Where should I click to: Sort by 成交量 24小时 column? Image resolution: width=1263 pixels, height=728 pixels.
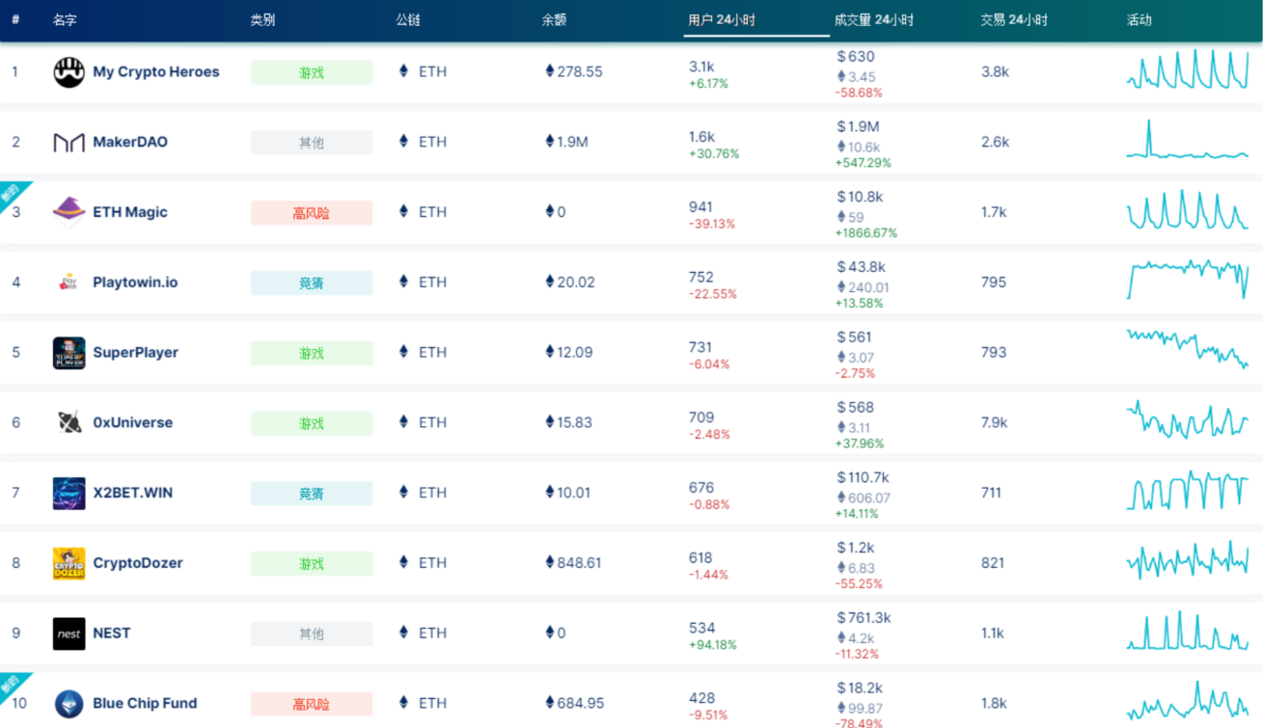pyautogui.click(x=874, y=19)
